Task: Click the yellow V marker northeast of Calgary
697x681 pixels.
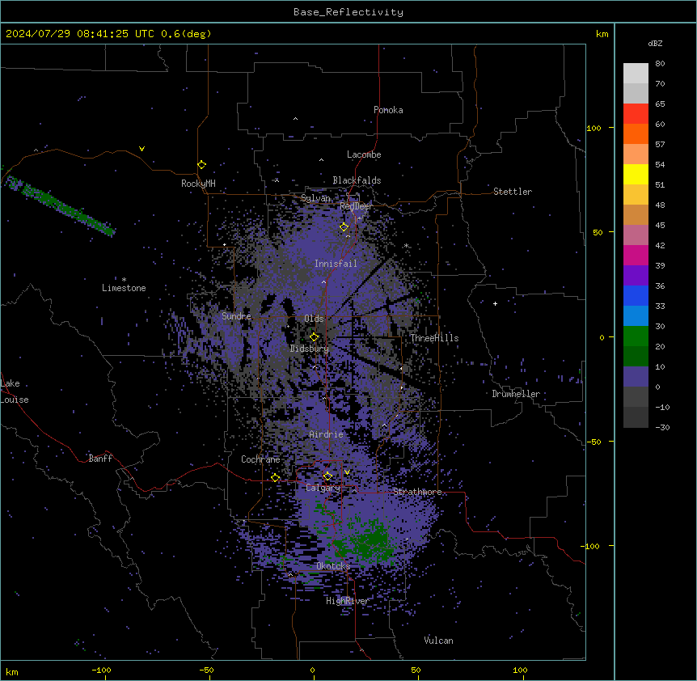Action: click(x=347, y=472)
